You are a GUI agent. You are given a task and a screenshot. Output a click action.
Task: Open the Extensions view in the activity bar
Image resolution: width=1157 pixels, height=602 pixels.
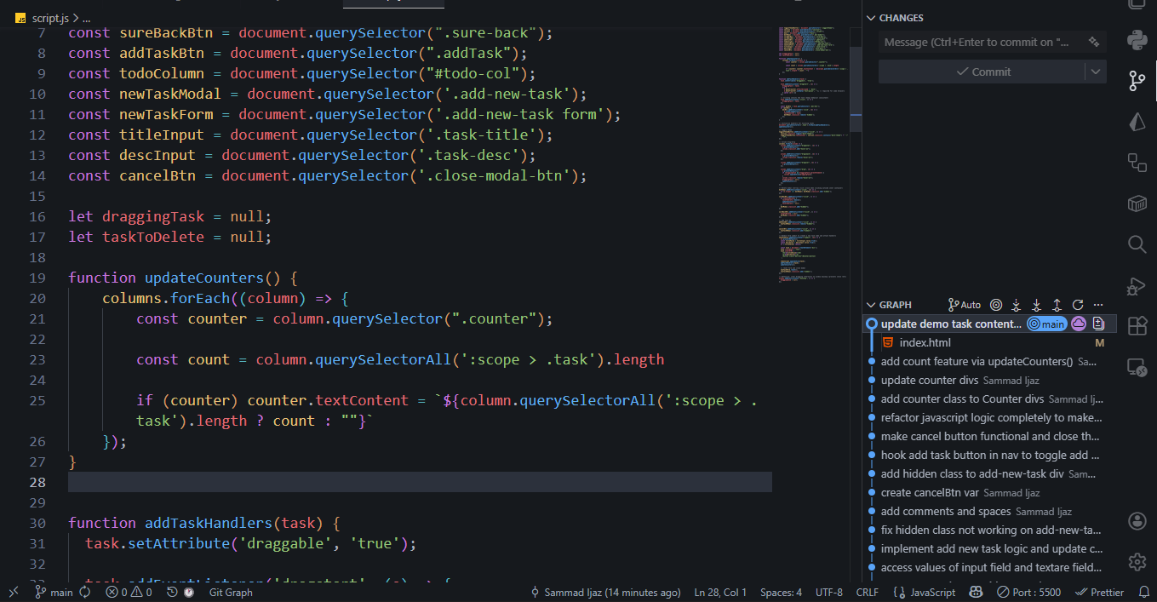(1137, 326)
